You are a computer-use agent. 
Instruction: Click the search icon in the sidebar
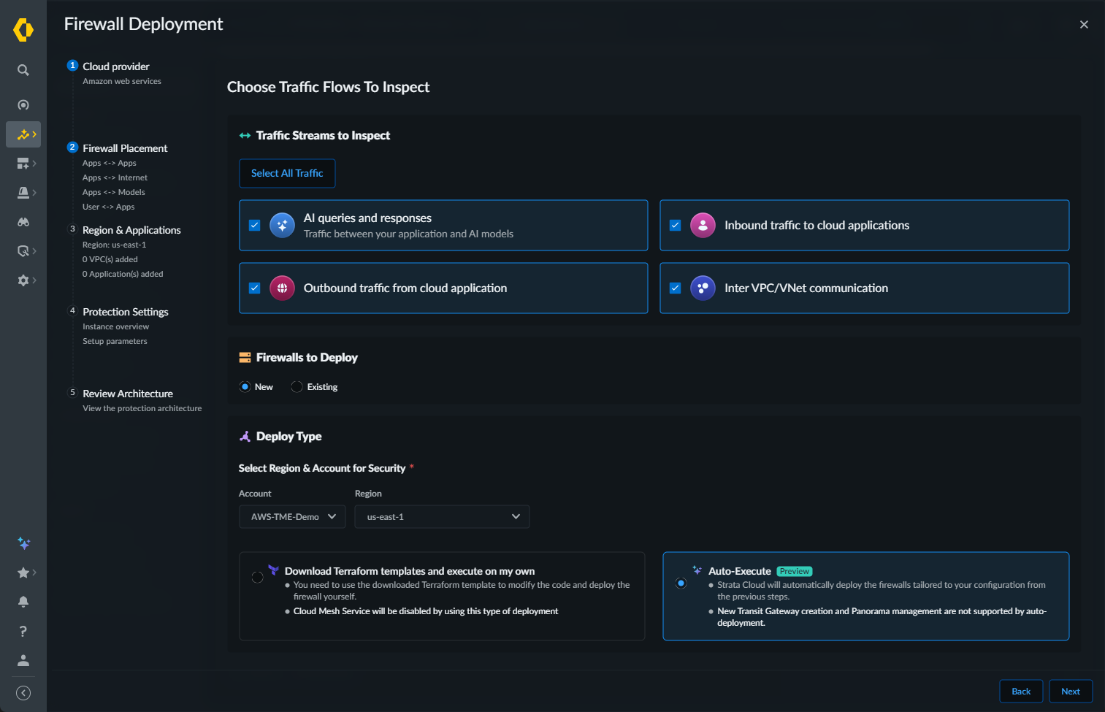tap(23, 70)
